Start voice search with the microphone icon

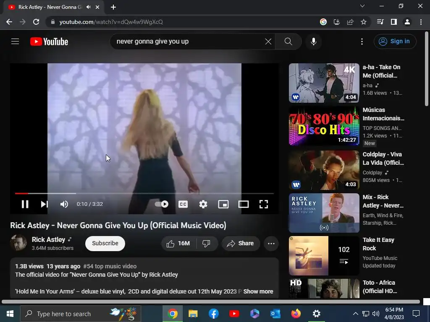point(314,42)
